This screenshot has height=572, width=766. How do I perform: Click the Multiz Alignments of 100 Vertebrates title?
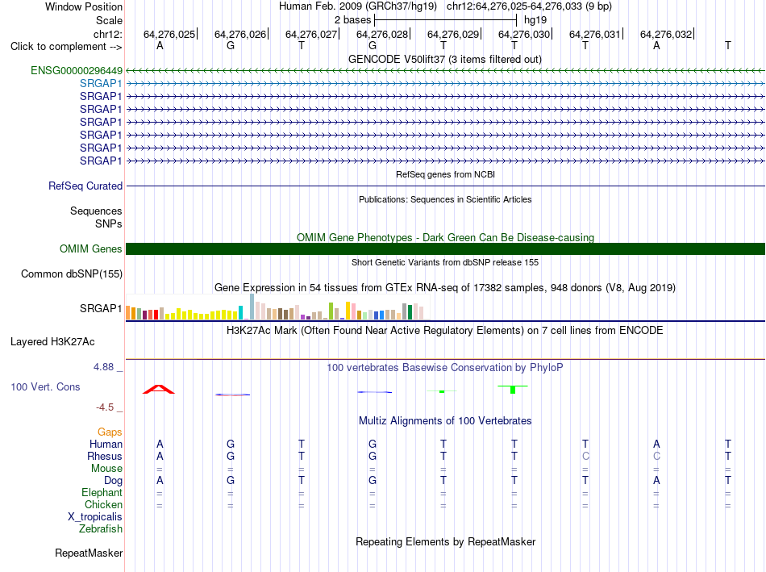(x=445, y=421)
